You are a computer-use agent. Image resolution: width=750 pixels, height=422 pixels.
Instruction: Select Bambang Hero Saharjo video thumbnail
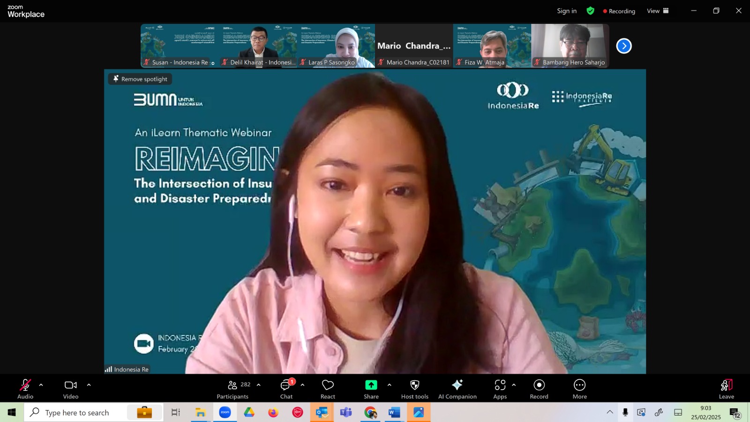(x=570, y=46)
